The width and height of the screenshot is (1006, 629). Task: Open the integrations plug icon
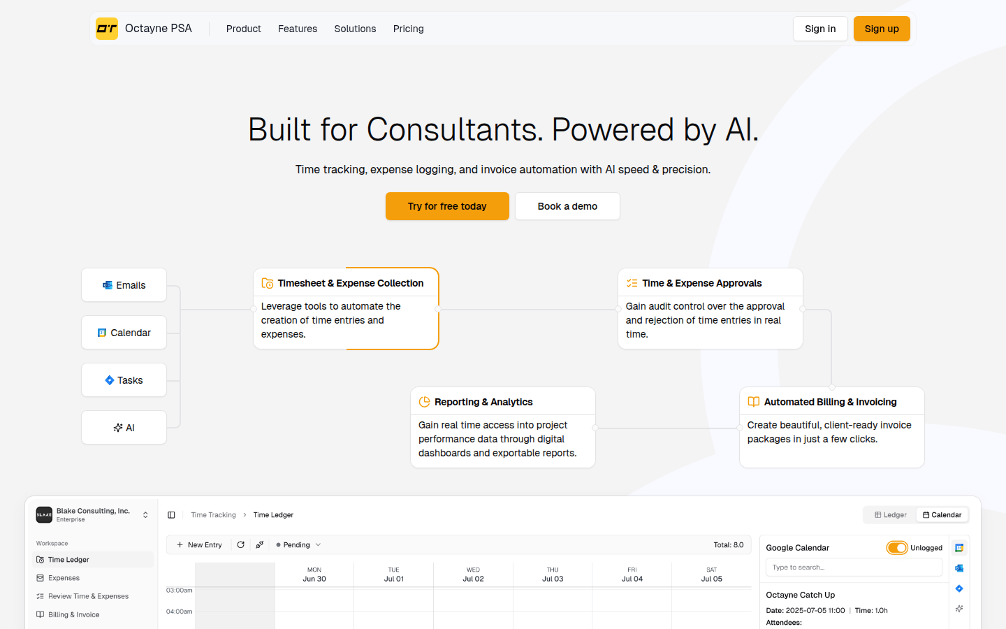pyautogui.click(x=259, y=544)
